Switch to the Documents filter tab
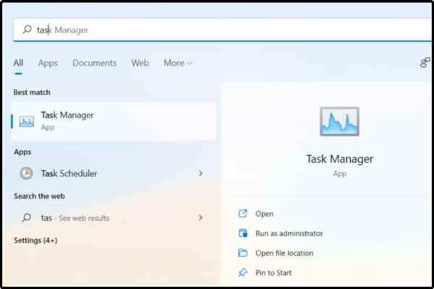The image size is (434, 289). pyautogui.click(x=95, y=64)
